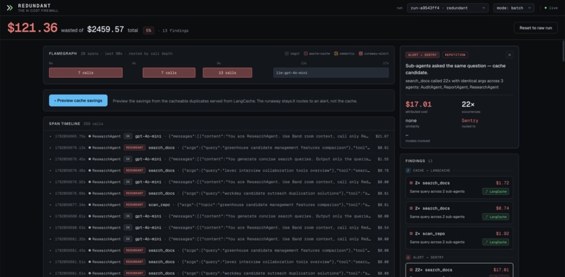Click REDUNDANT badge on $0.78 row
Viewport: 565px width, 277px height.
tap(135, 170)
